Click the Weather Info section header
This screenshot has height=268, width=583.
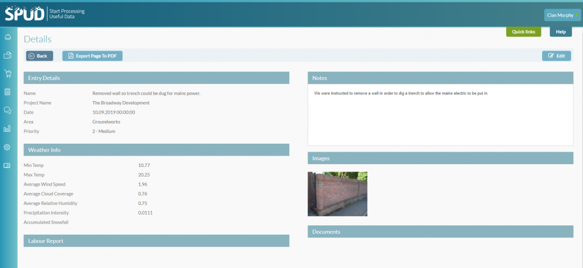coord(156,150)
